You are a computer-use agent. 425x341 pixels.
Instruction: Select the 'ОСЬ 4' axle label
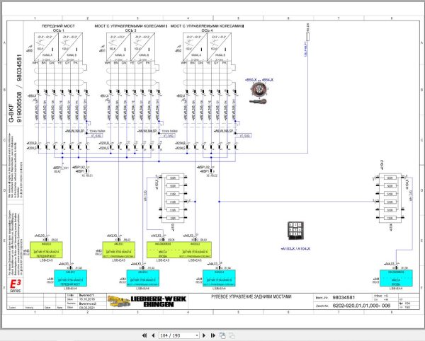pyautogui.click(x=207, y=30)
